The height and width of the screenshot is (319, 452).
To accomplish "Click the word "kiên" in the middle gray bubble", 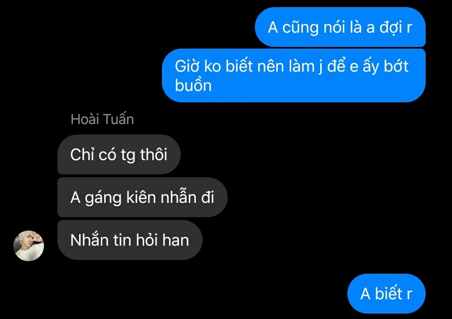I will click(x=141, y=197).
